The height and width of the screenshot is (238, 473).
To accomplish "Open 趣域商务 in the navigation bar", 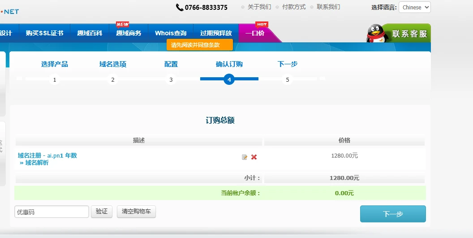I will pos(129,33).
